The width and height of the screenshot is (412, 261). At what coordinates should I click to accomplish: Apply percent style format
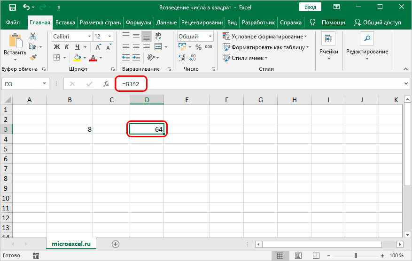198,47
